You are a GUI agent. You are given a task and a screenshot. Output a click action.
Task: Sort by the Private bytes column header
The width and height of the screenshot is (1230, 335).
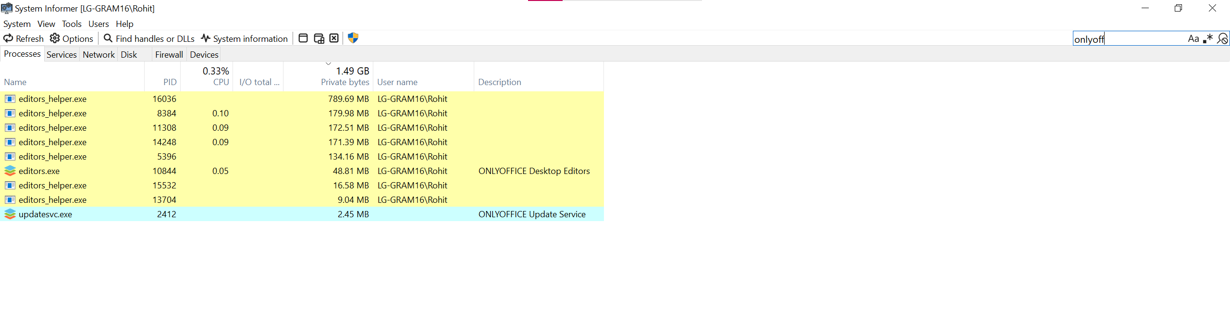coord(328,77)
